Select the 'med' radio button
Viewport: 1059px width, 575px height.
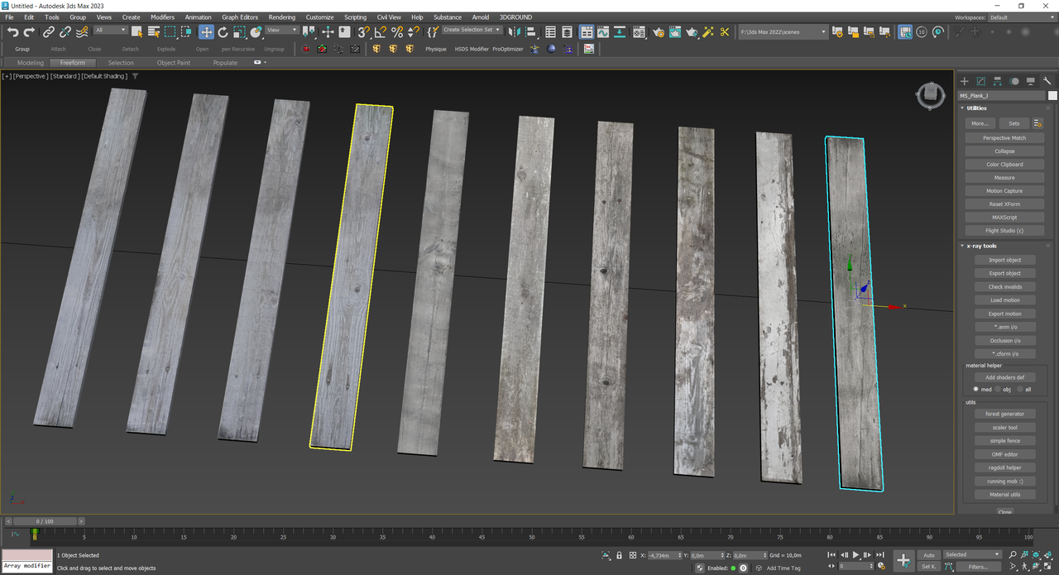[x=976, y=389]
